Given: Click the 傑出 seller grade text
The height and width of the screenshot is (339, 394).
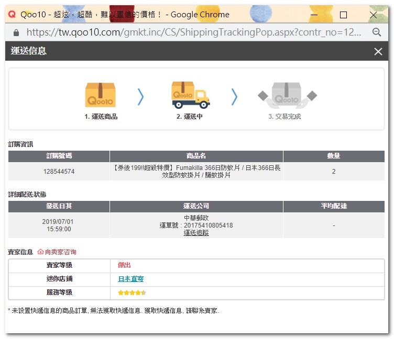Looking at the screenshot, I should coord(124,265).
